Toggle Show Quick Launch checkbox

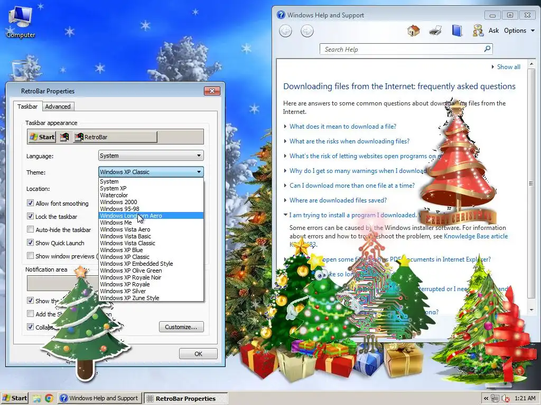coord(30,243)
